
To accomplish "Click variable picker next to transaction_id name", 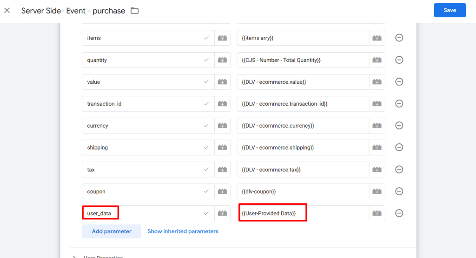I will pos(222,104).
